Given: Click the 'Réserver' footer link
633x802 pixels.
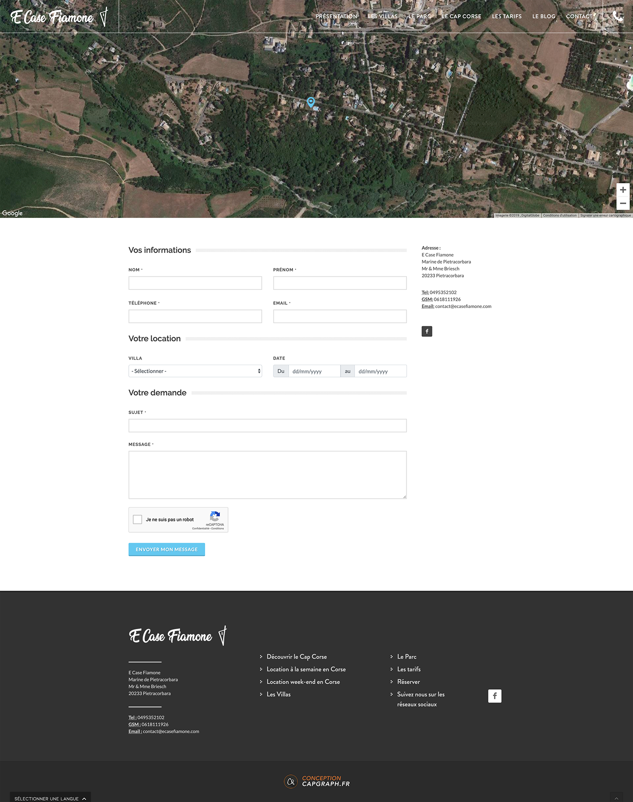Looking at the screenshot, I should pos(408,682).
